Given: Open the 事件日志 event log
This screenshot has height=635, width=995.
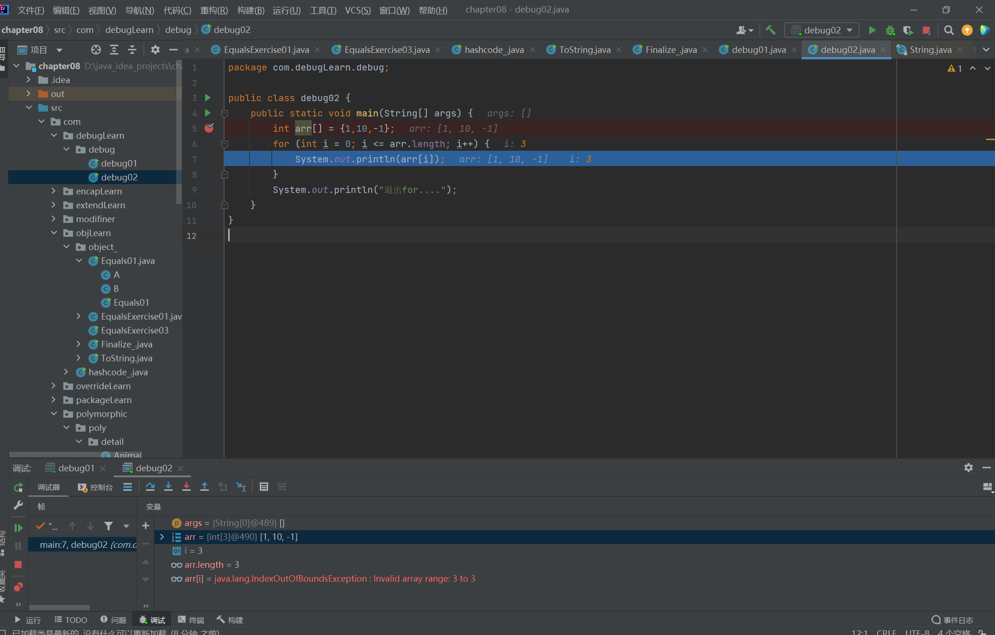Looking at the screenshot, I should 952,620.
